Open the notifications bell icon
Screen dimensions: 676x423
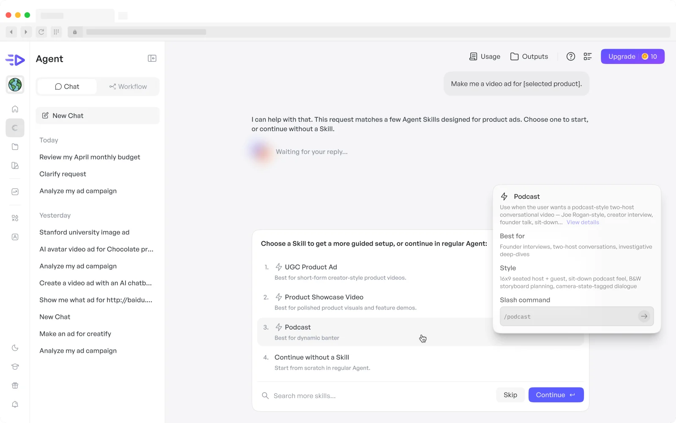point(15,404)
